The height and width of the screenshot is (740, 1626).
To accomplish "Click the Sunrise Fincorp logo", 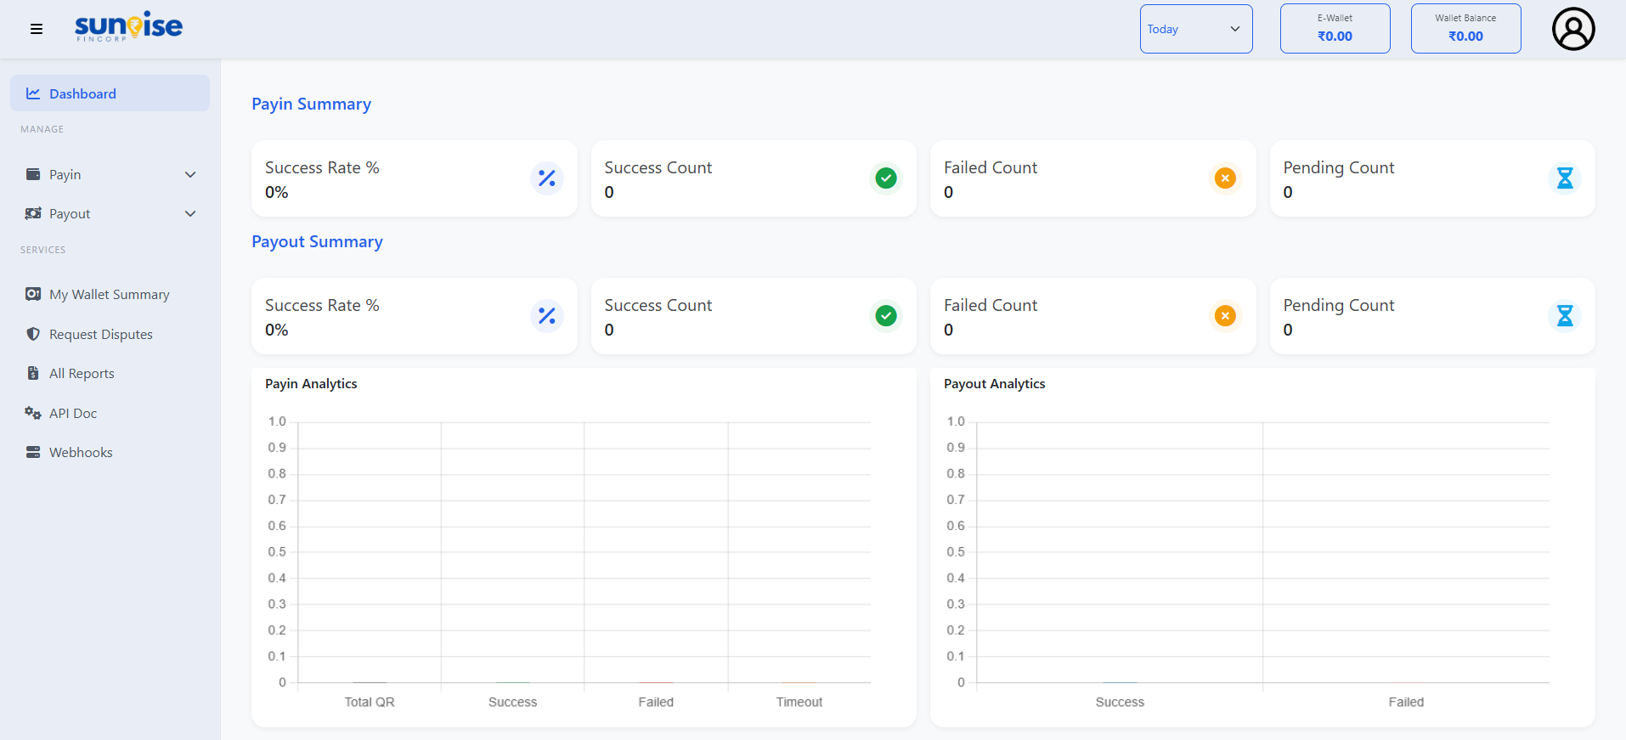I will pyautogui.click(x=128, y=27).
